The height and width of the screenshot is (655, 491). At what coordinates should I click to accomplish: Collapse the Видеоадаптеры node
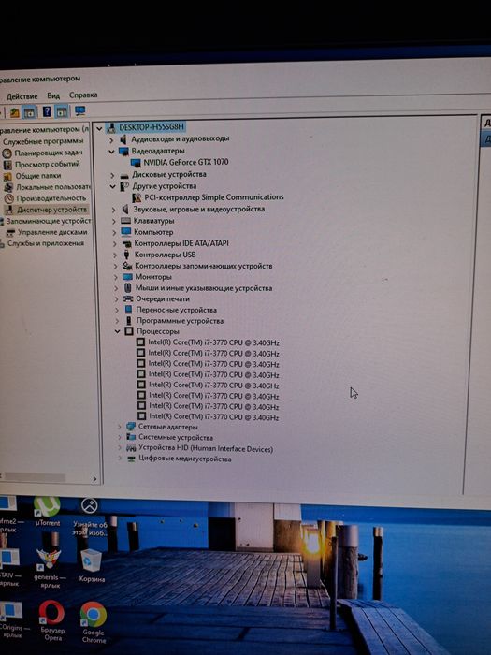(111, 152)
